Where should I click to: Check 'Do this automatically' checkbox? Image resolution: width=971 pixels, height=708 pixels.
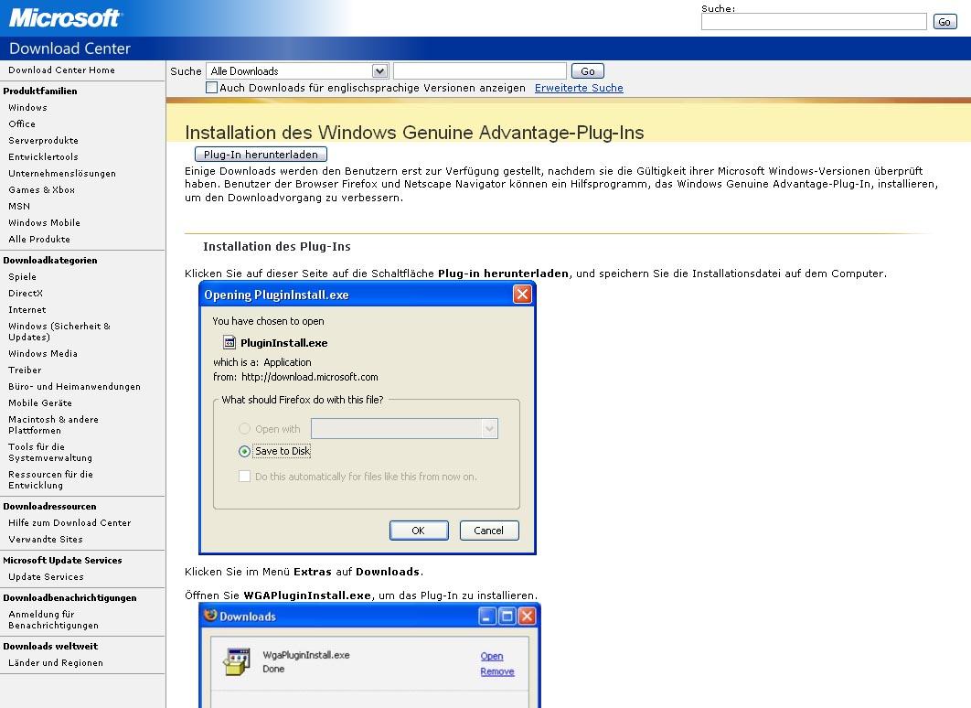[244, 477]
